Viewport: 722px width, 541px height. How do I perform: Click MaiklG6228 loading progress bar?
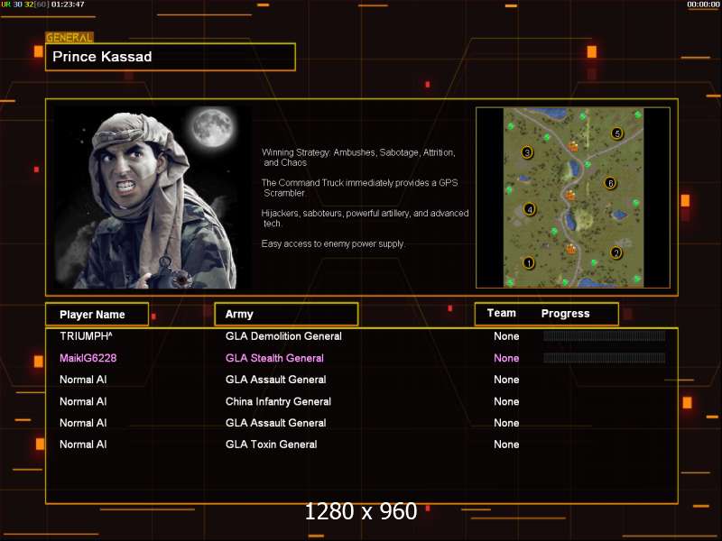tap(604, 358)
